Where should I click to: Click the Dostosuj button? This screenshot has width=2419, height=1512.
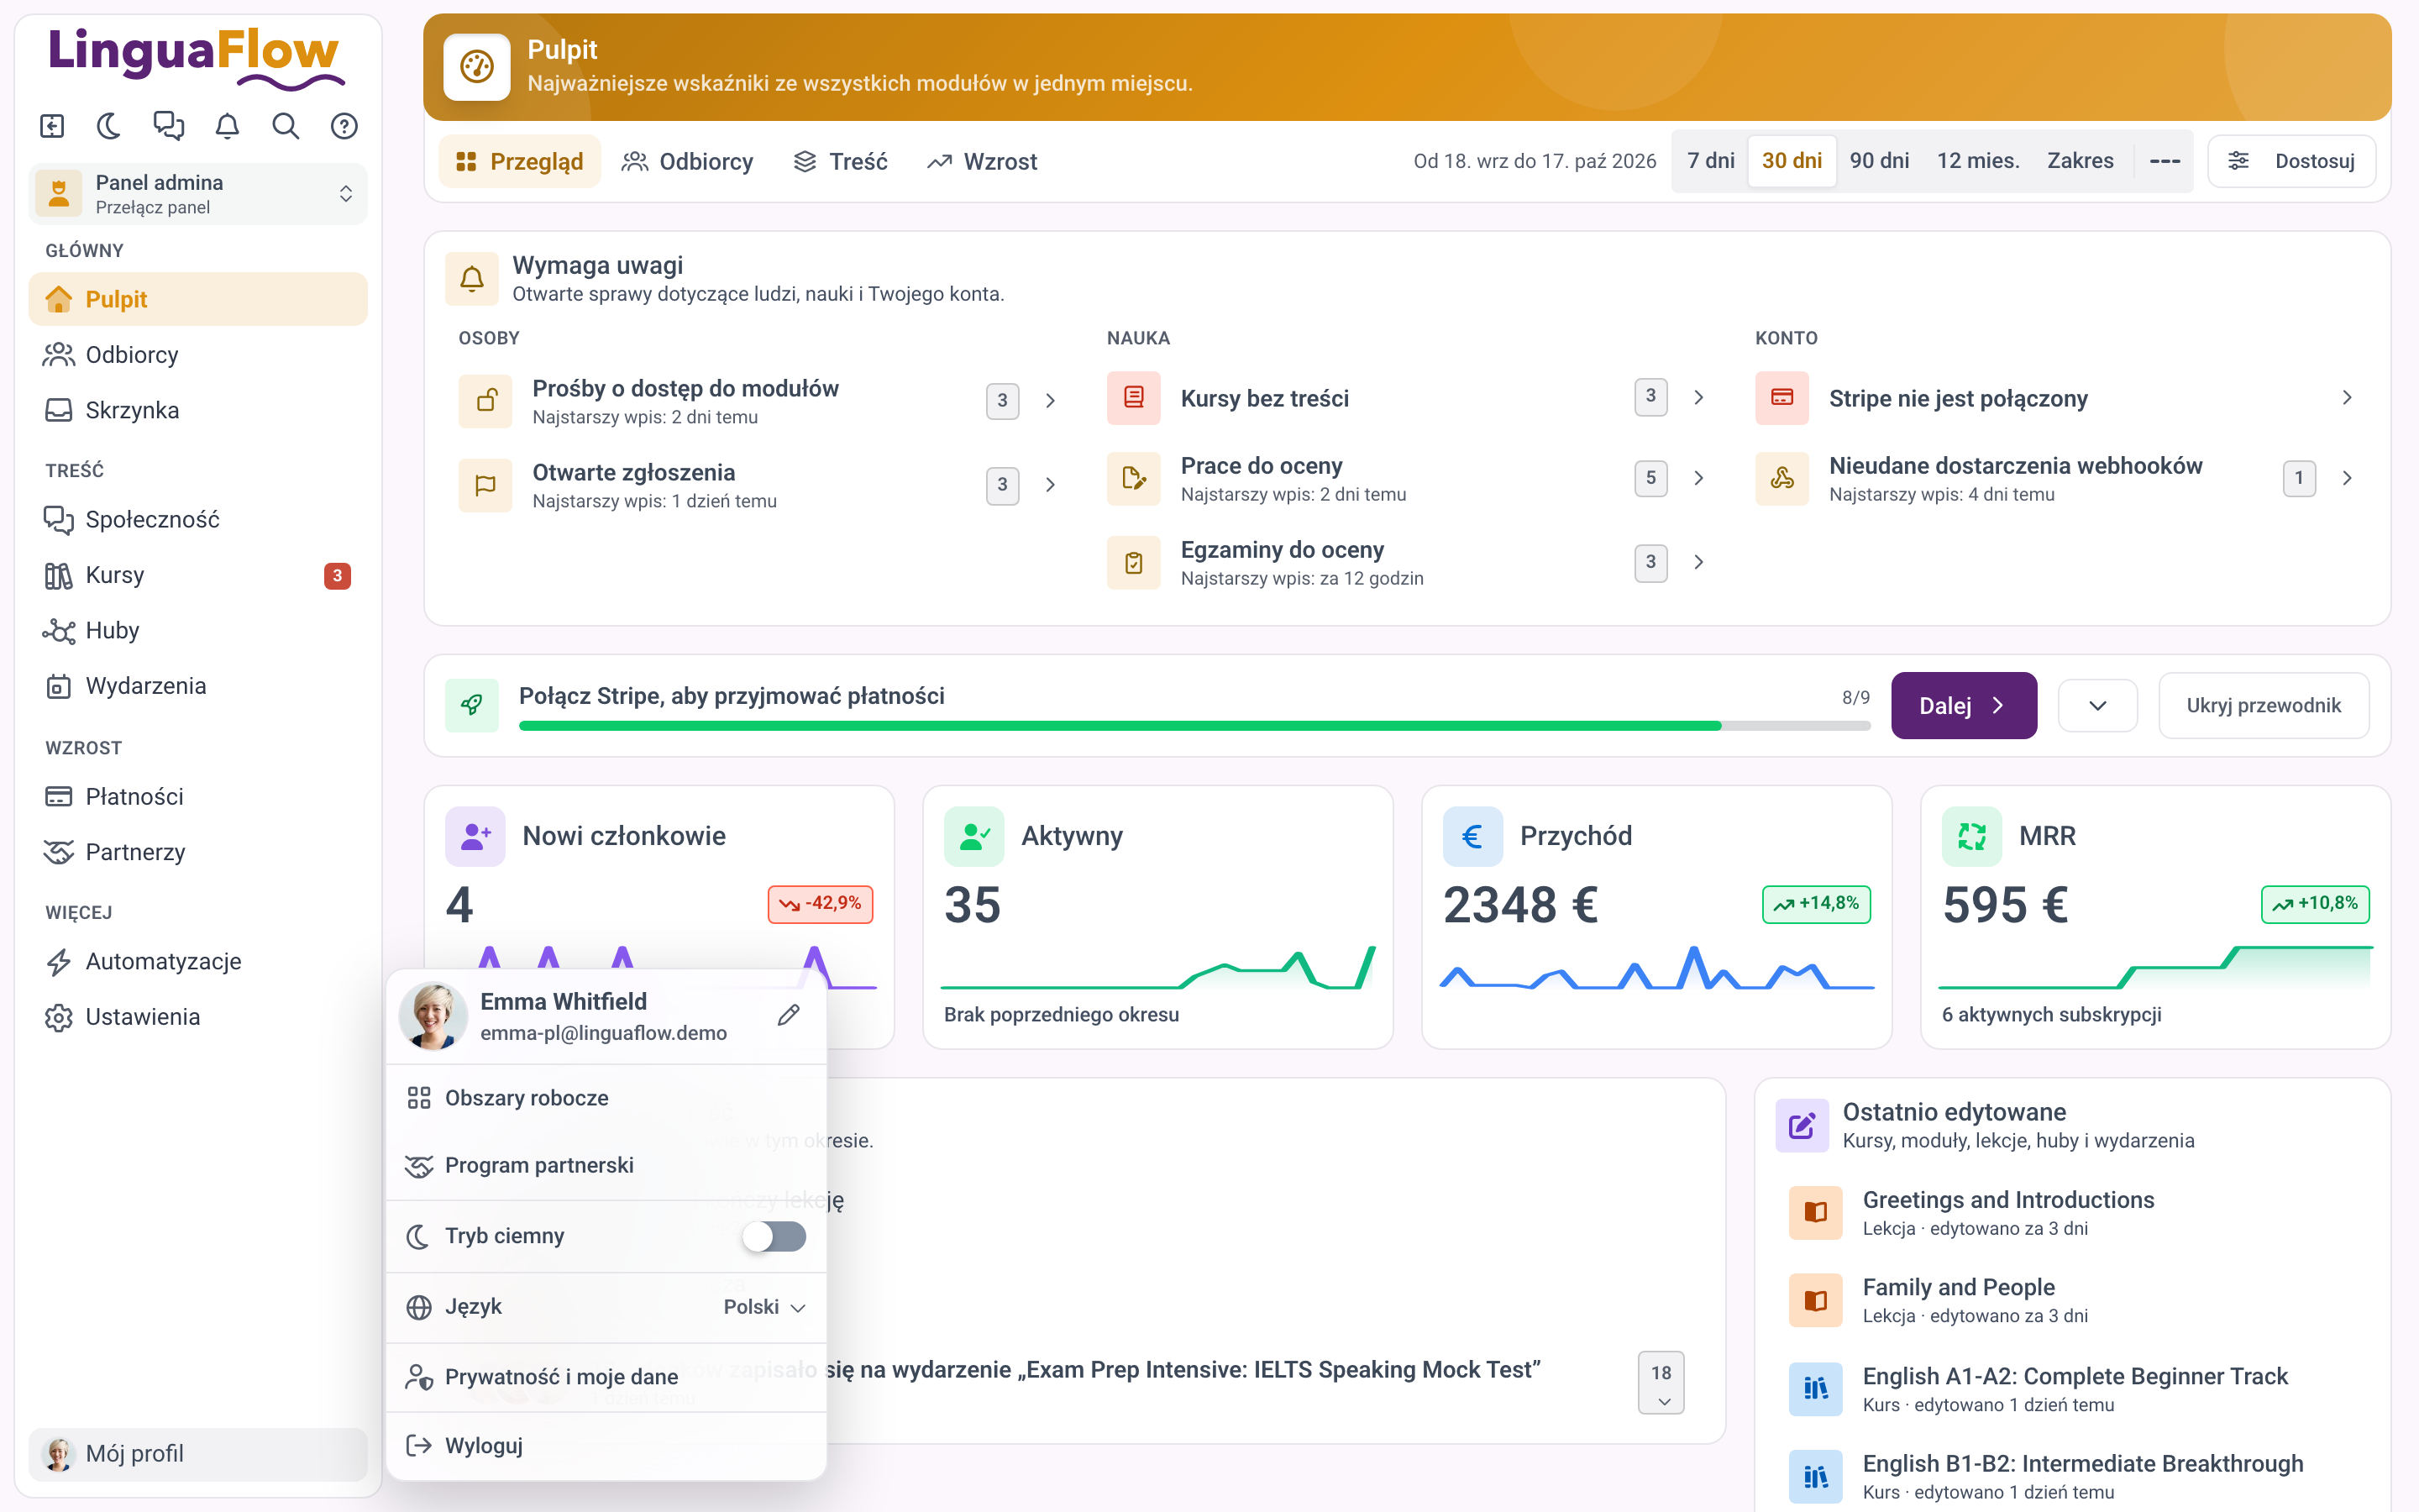pos(2291,161)
